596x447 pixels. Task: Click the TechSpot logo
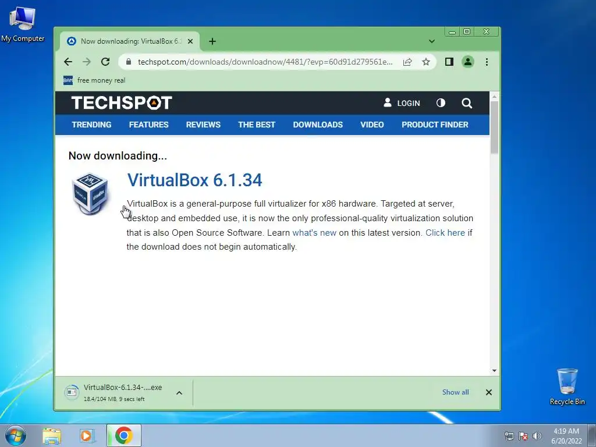pos(122,103)
